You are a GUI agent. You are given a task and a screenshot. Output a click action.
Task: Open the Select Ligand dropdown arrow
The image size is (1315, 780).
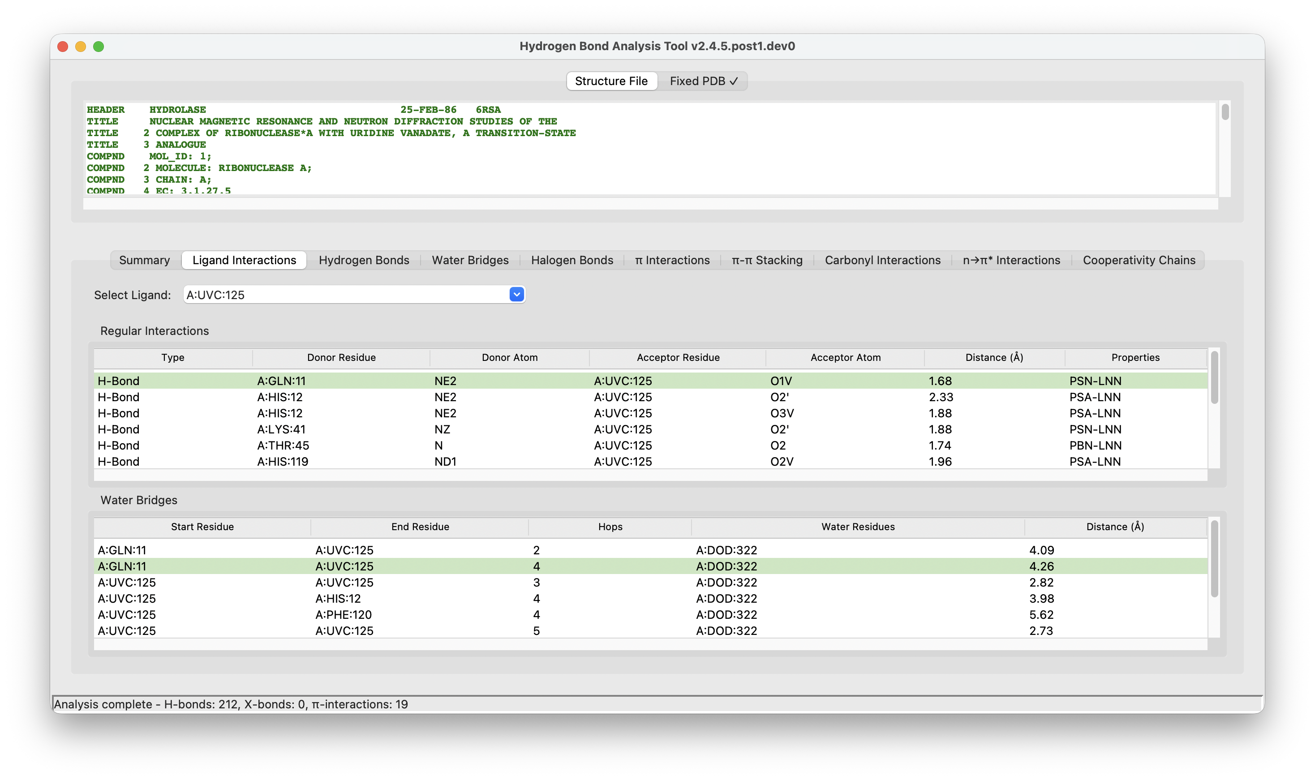516,294
